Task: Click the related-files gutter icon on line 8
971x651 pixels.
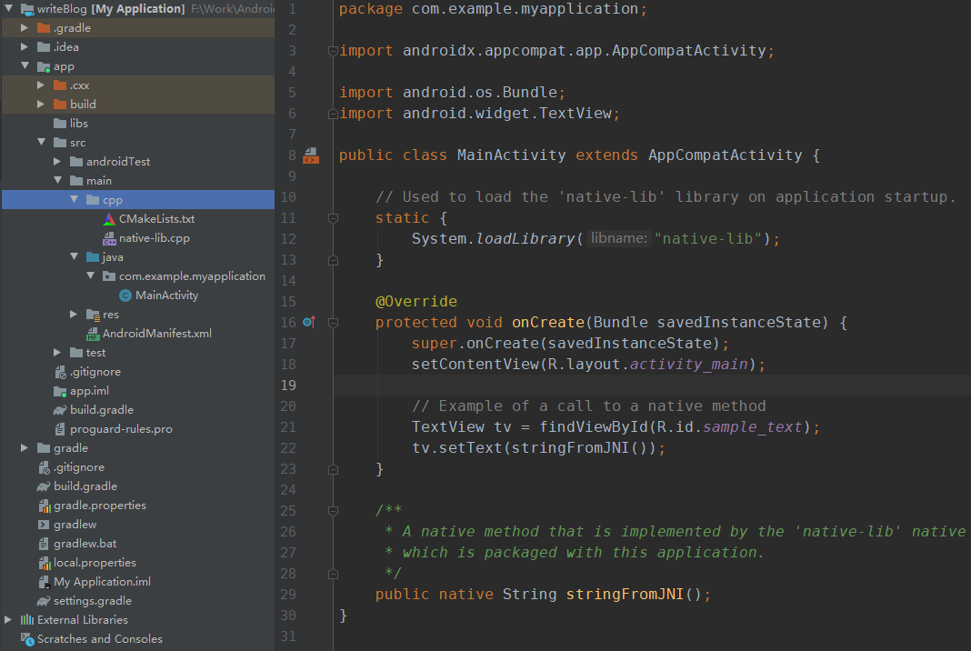Action: pos(311,155)
